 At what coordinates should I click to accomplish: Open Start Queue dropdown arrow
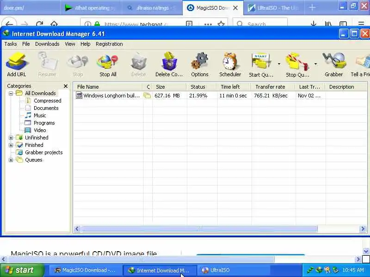279,64
